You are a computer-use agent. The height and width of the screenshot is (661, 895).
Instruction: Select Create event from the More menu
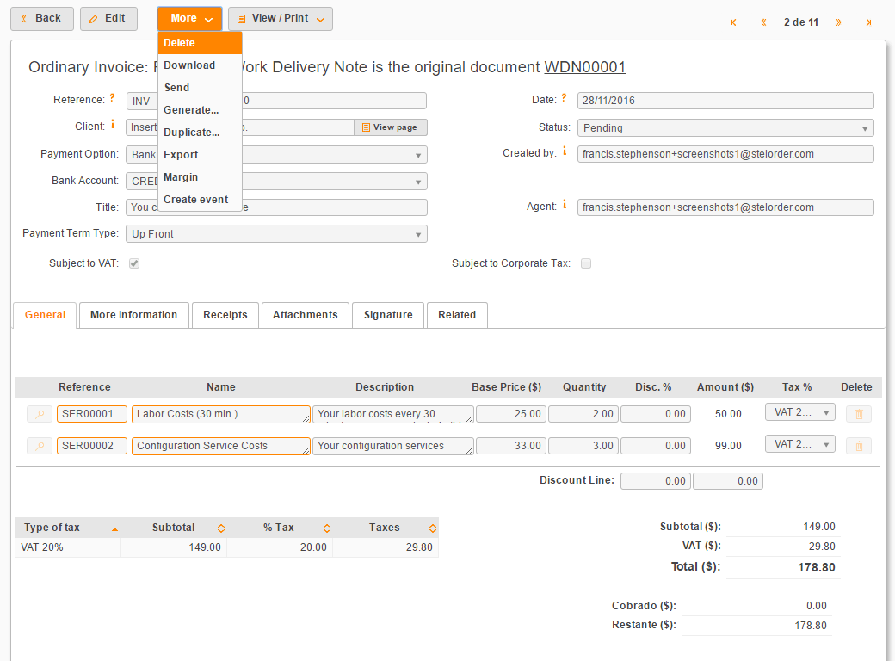click(x=200, y=199)
